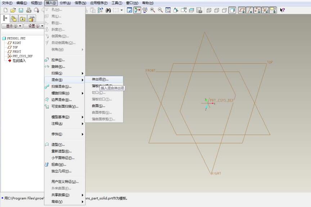The image size is (311, 207).
Task: Choose 拉伸 in the Insert menu
Action: pos(58,60)
